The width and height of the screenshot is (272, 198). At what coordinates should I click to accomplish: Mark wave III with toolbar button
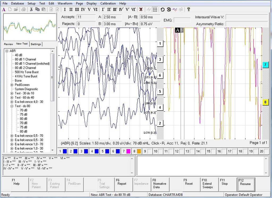[77, 9]
